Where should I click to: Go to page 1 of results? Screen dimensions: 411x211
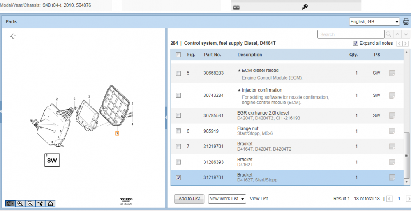tap(399, 199)
